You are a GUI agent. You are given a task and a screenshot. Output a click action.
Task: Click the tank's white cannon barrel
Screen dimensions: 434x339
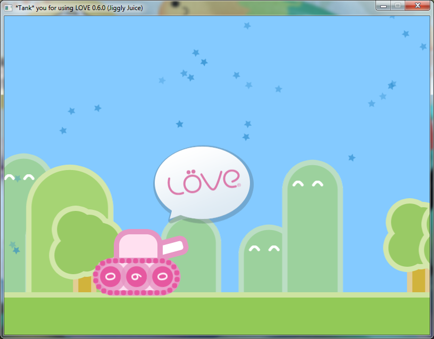tap(173, 248)
